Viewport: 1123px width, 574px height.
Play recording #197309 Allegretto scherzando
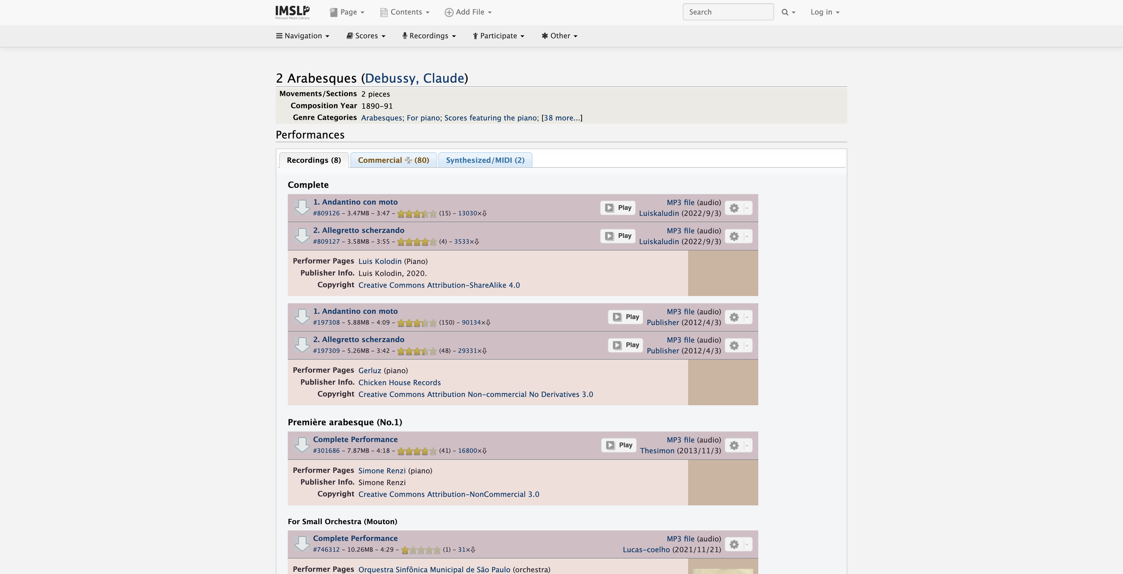(x=626, y=345)
